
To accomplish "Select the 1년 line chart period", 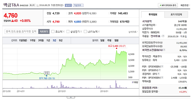I will (48, 40).
